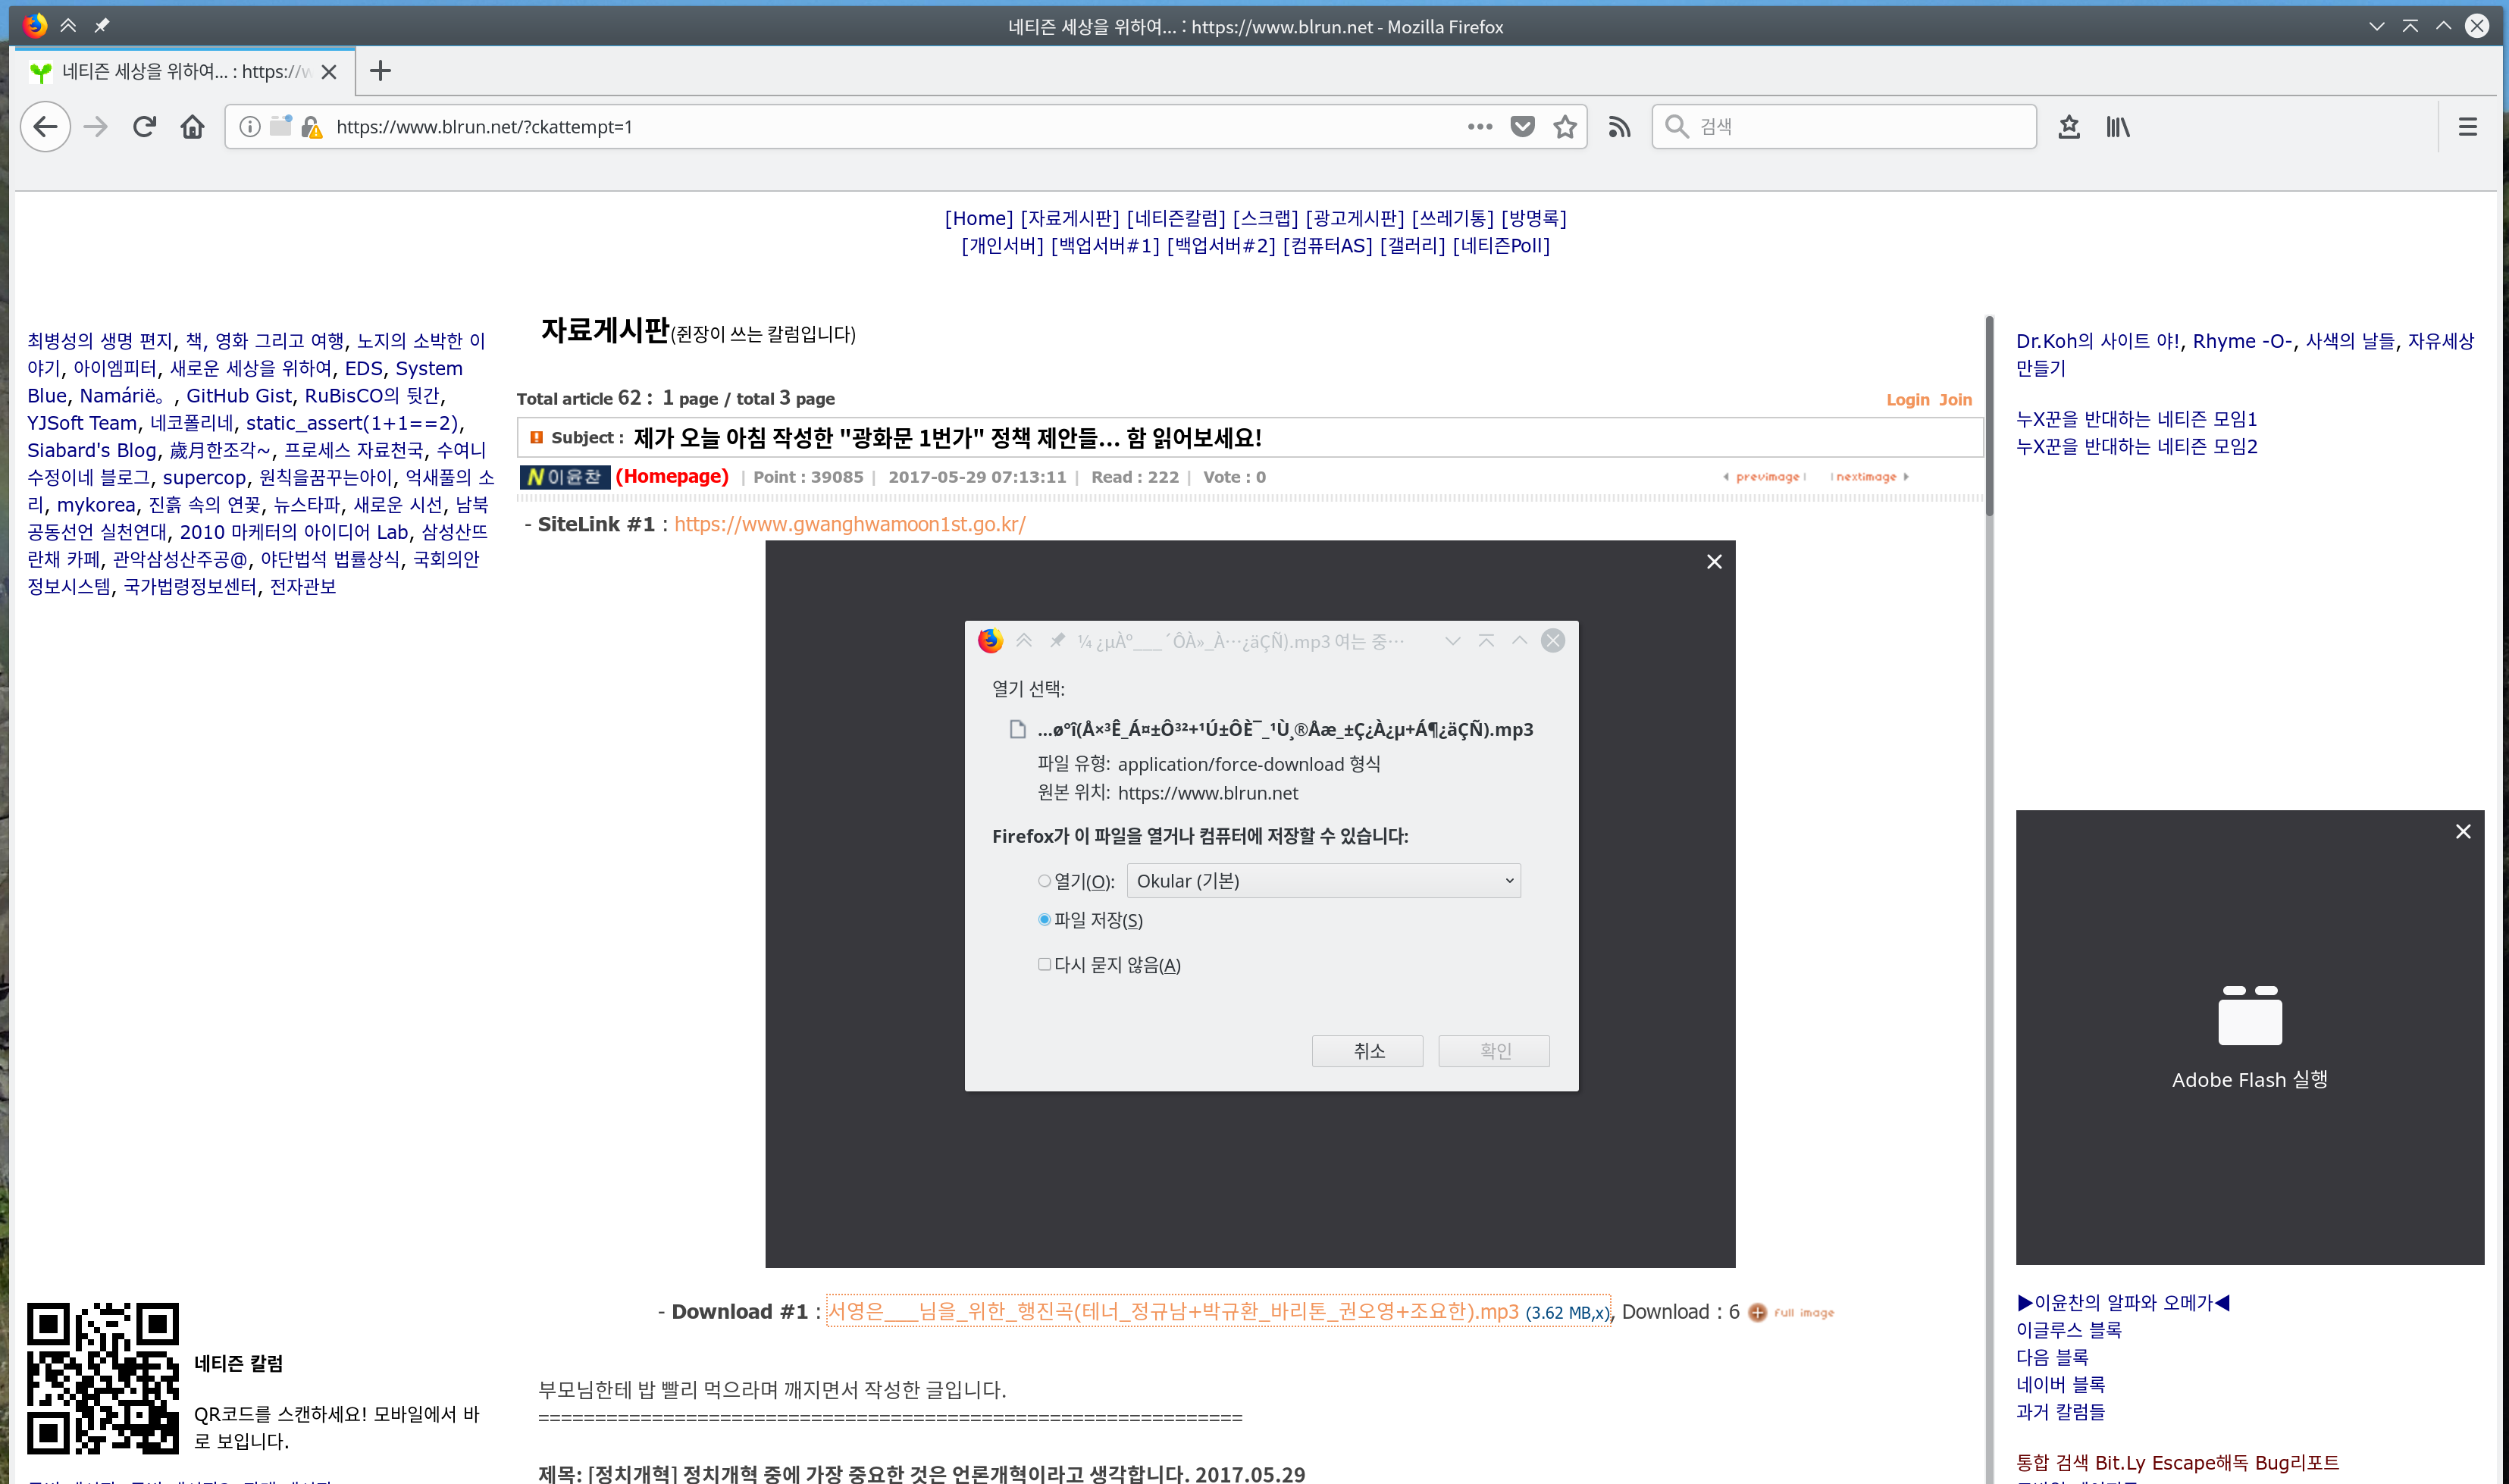Open the Firefox hamburger menu
The width and height of the screenshot is (2509, 1484).
pos(2468,127)
